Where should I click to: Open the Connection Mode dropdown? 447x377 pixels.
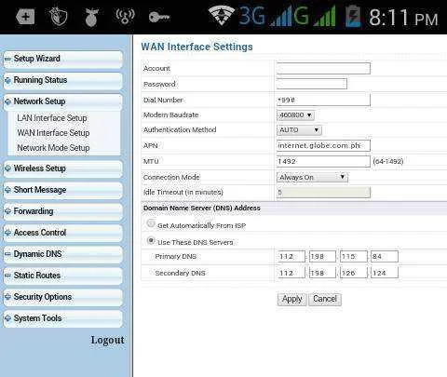[312, 177]
